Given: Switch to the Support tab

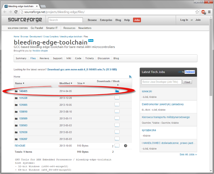Looking at the screenshot, I should coord(58,58).
